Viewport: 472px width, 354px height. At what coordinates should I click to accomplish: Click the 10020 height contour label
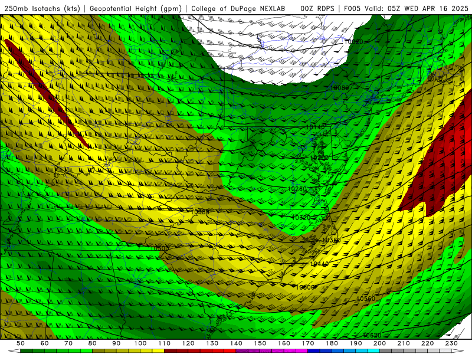pos(353,42)
